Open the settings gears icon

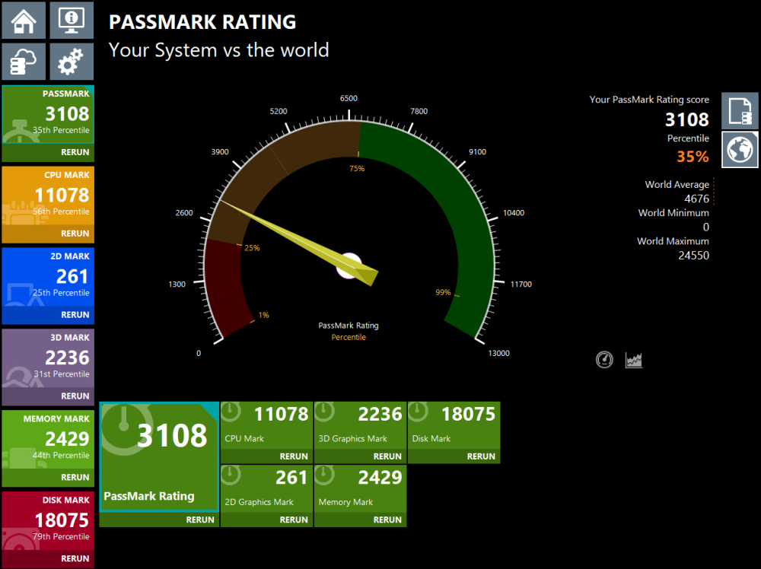click(x=72, y=62)
